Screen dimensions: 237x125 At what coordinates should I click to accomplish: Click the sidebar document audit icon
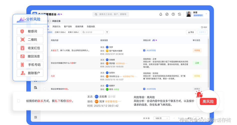tap(35, 87)
